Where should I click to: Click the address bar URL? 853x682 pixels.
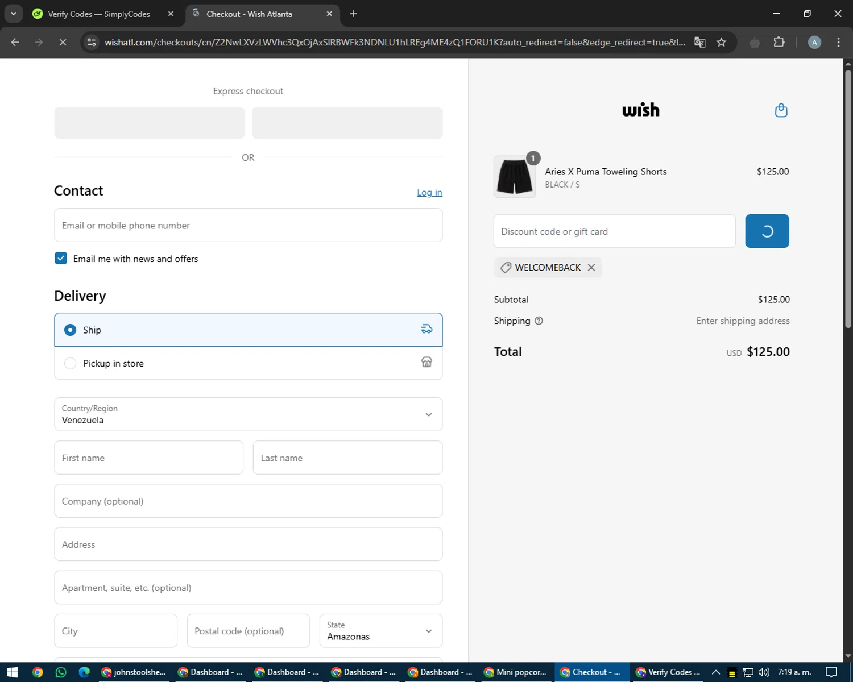pos(395,42)
